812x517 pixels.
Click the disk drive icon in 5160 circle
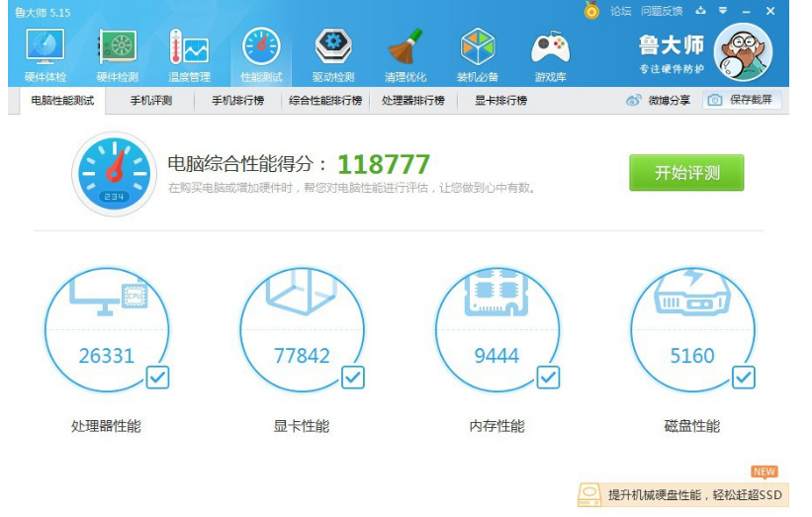coord(692,292)
